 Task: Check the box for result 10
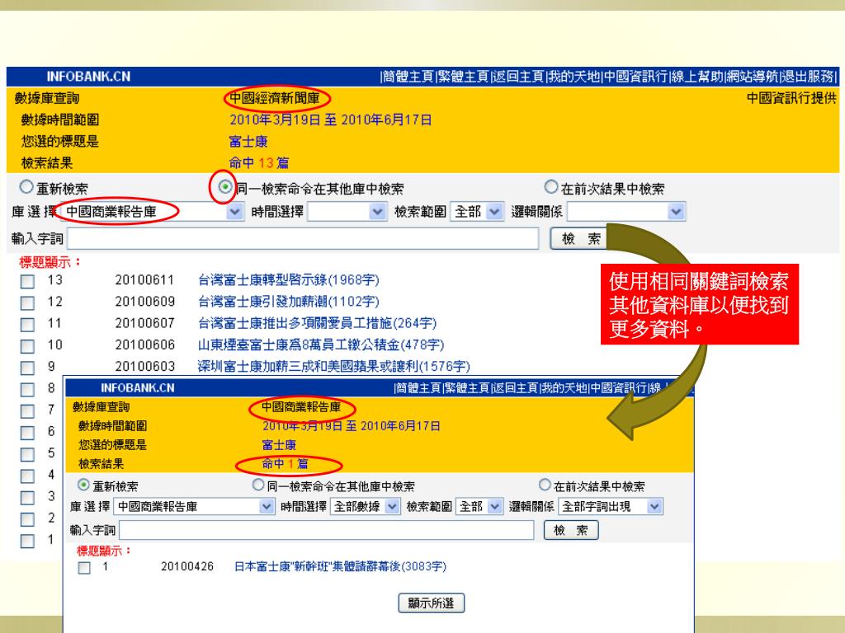coord(27,346)
